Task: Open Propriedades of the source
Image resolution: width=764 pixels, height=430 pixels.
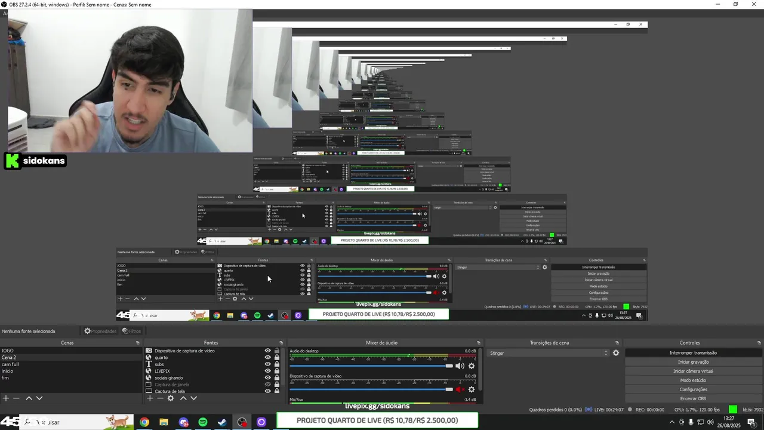Action: 100,331
